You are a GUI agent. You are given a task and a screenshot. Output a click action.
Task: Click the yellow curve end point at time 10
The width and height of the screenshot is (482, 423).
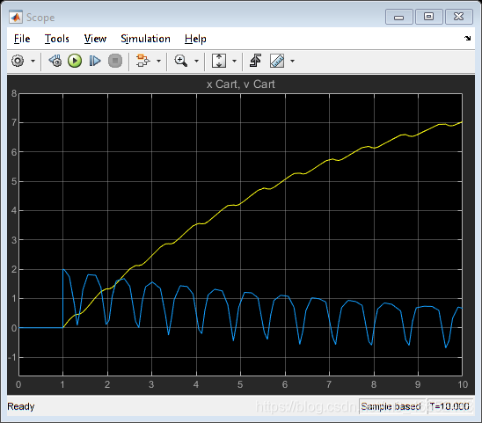tap(462, 122)
